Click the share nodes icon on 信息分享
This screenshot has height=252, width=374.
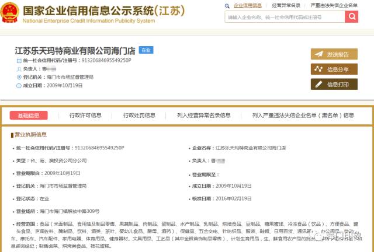[x=318, y=69]
